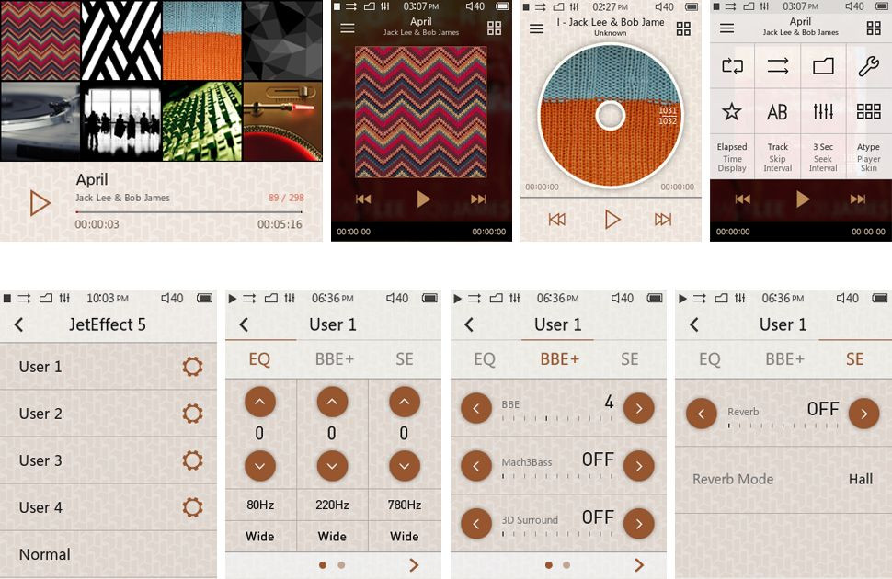Toggle the Track Skip Interval option
The image size is (892, 579).
coord(778,157)
